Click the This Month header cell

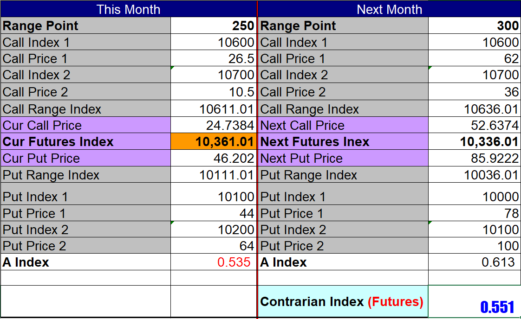[128, 9]
